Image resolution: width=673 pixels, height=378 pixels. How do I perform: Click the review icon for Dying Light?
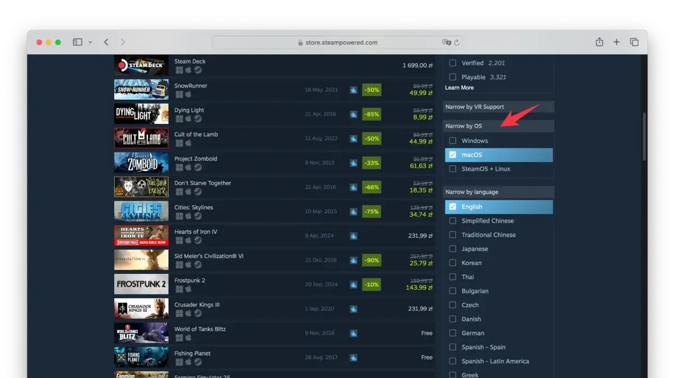click(353, 114)
